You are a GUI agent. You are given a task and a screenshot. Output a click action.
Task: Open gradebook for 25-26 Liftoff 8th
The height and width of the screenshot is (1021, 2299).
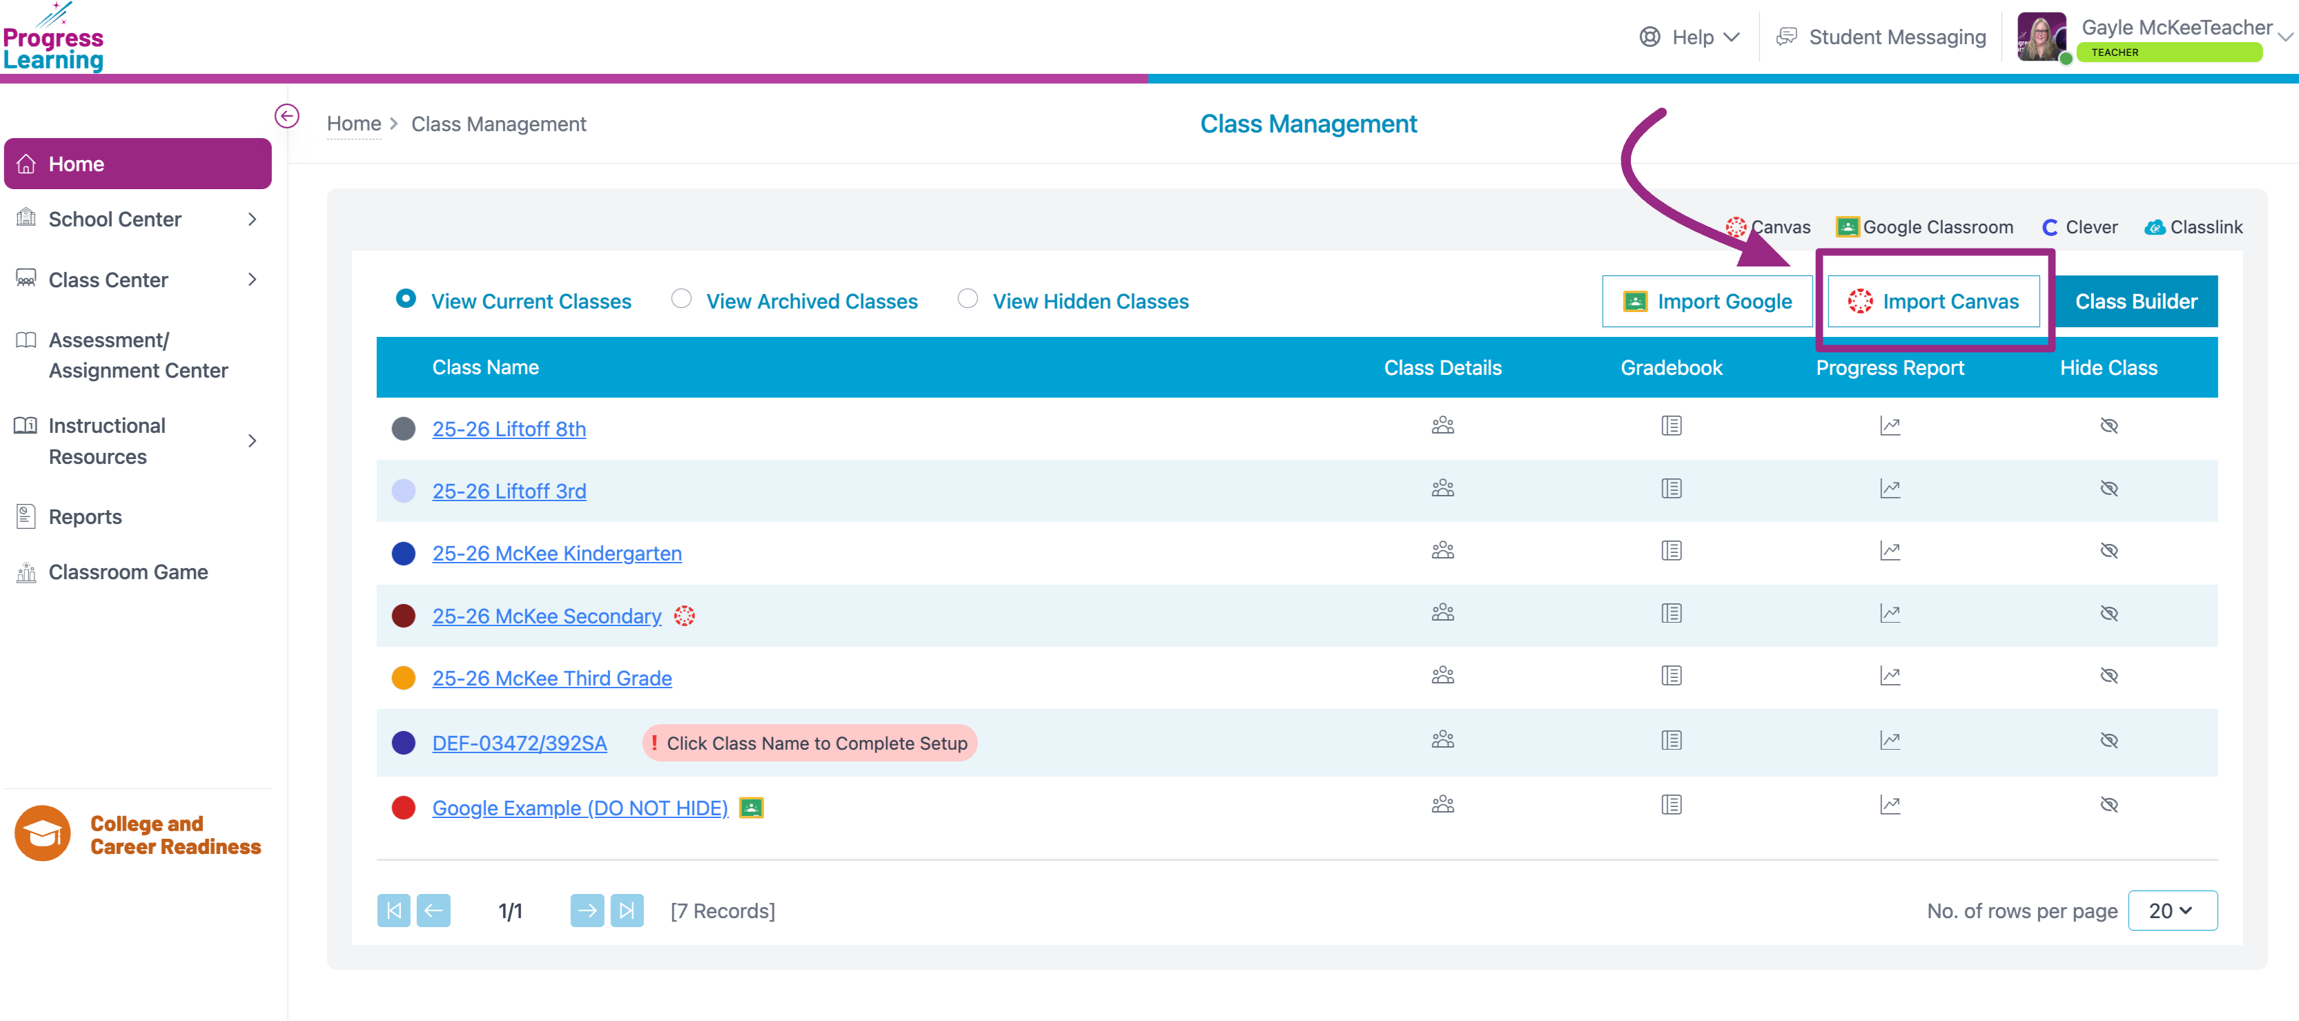[1671, 426]
